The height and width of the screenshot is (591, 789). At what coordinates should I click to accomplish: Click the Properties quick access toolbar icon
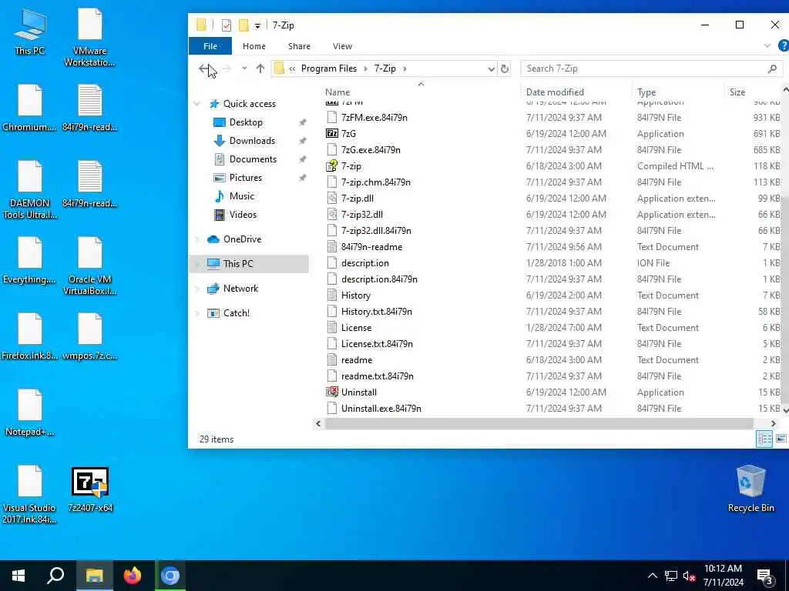[227, 25]
